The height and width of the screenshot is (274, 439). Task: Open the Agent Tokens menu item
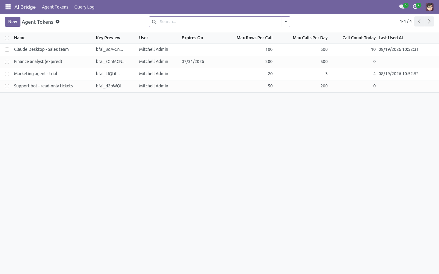55,7
